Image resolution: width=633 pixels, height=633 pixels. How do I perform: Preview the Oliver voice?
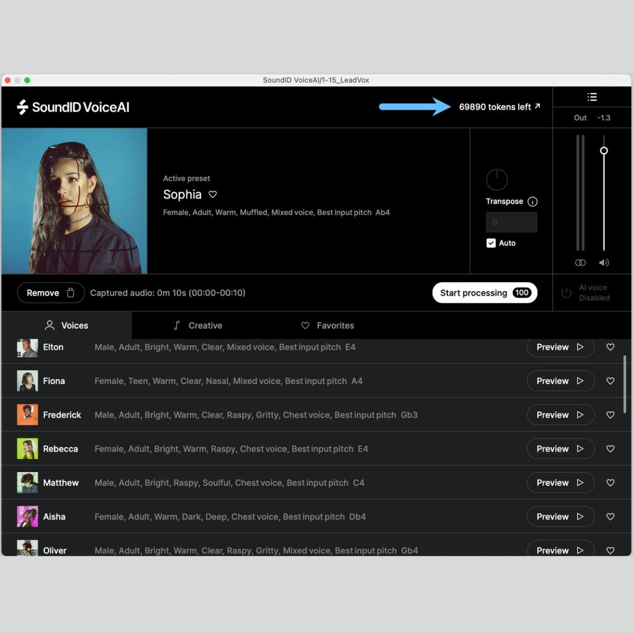(x=560, y=549)
